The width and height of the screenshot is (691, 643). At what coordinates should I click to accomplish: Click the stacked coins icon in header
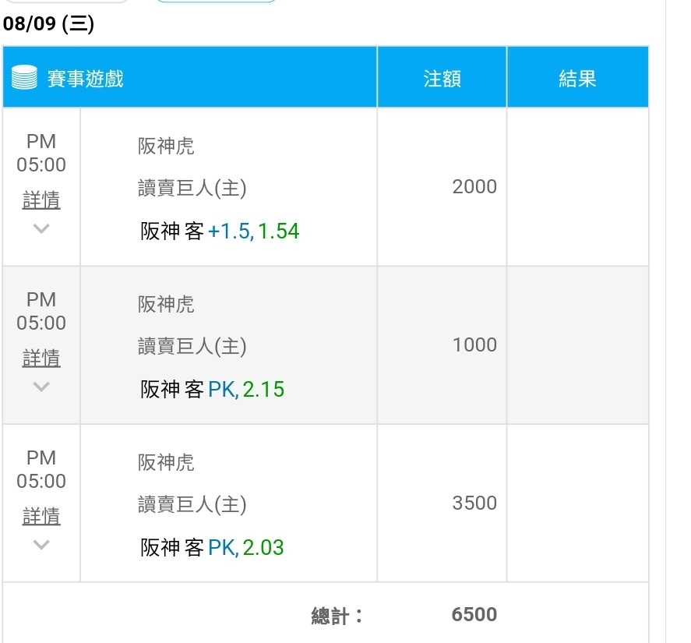click(24, 77)
